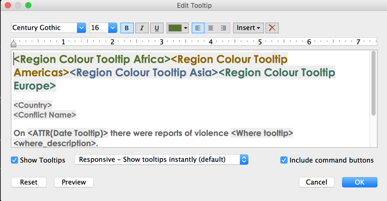Cancel the tooltip edit

tap(316, 182)
